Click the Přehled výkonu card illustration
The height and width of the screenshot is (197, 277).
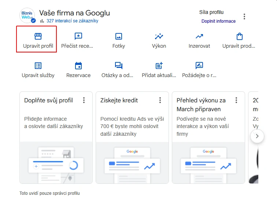click(208, 163)
